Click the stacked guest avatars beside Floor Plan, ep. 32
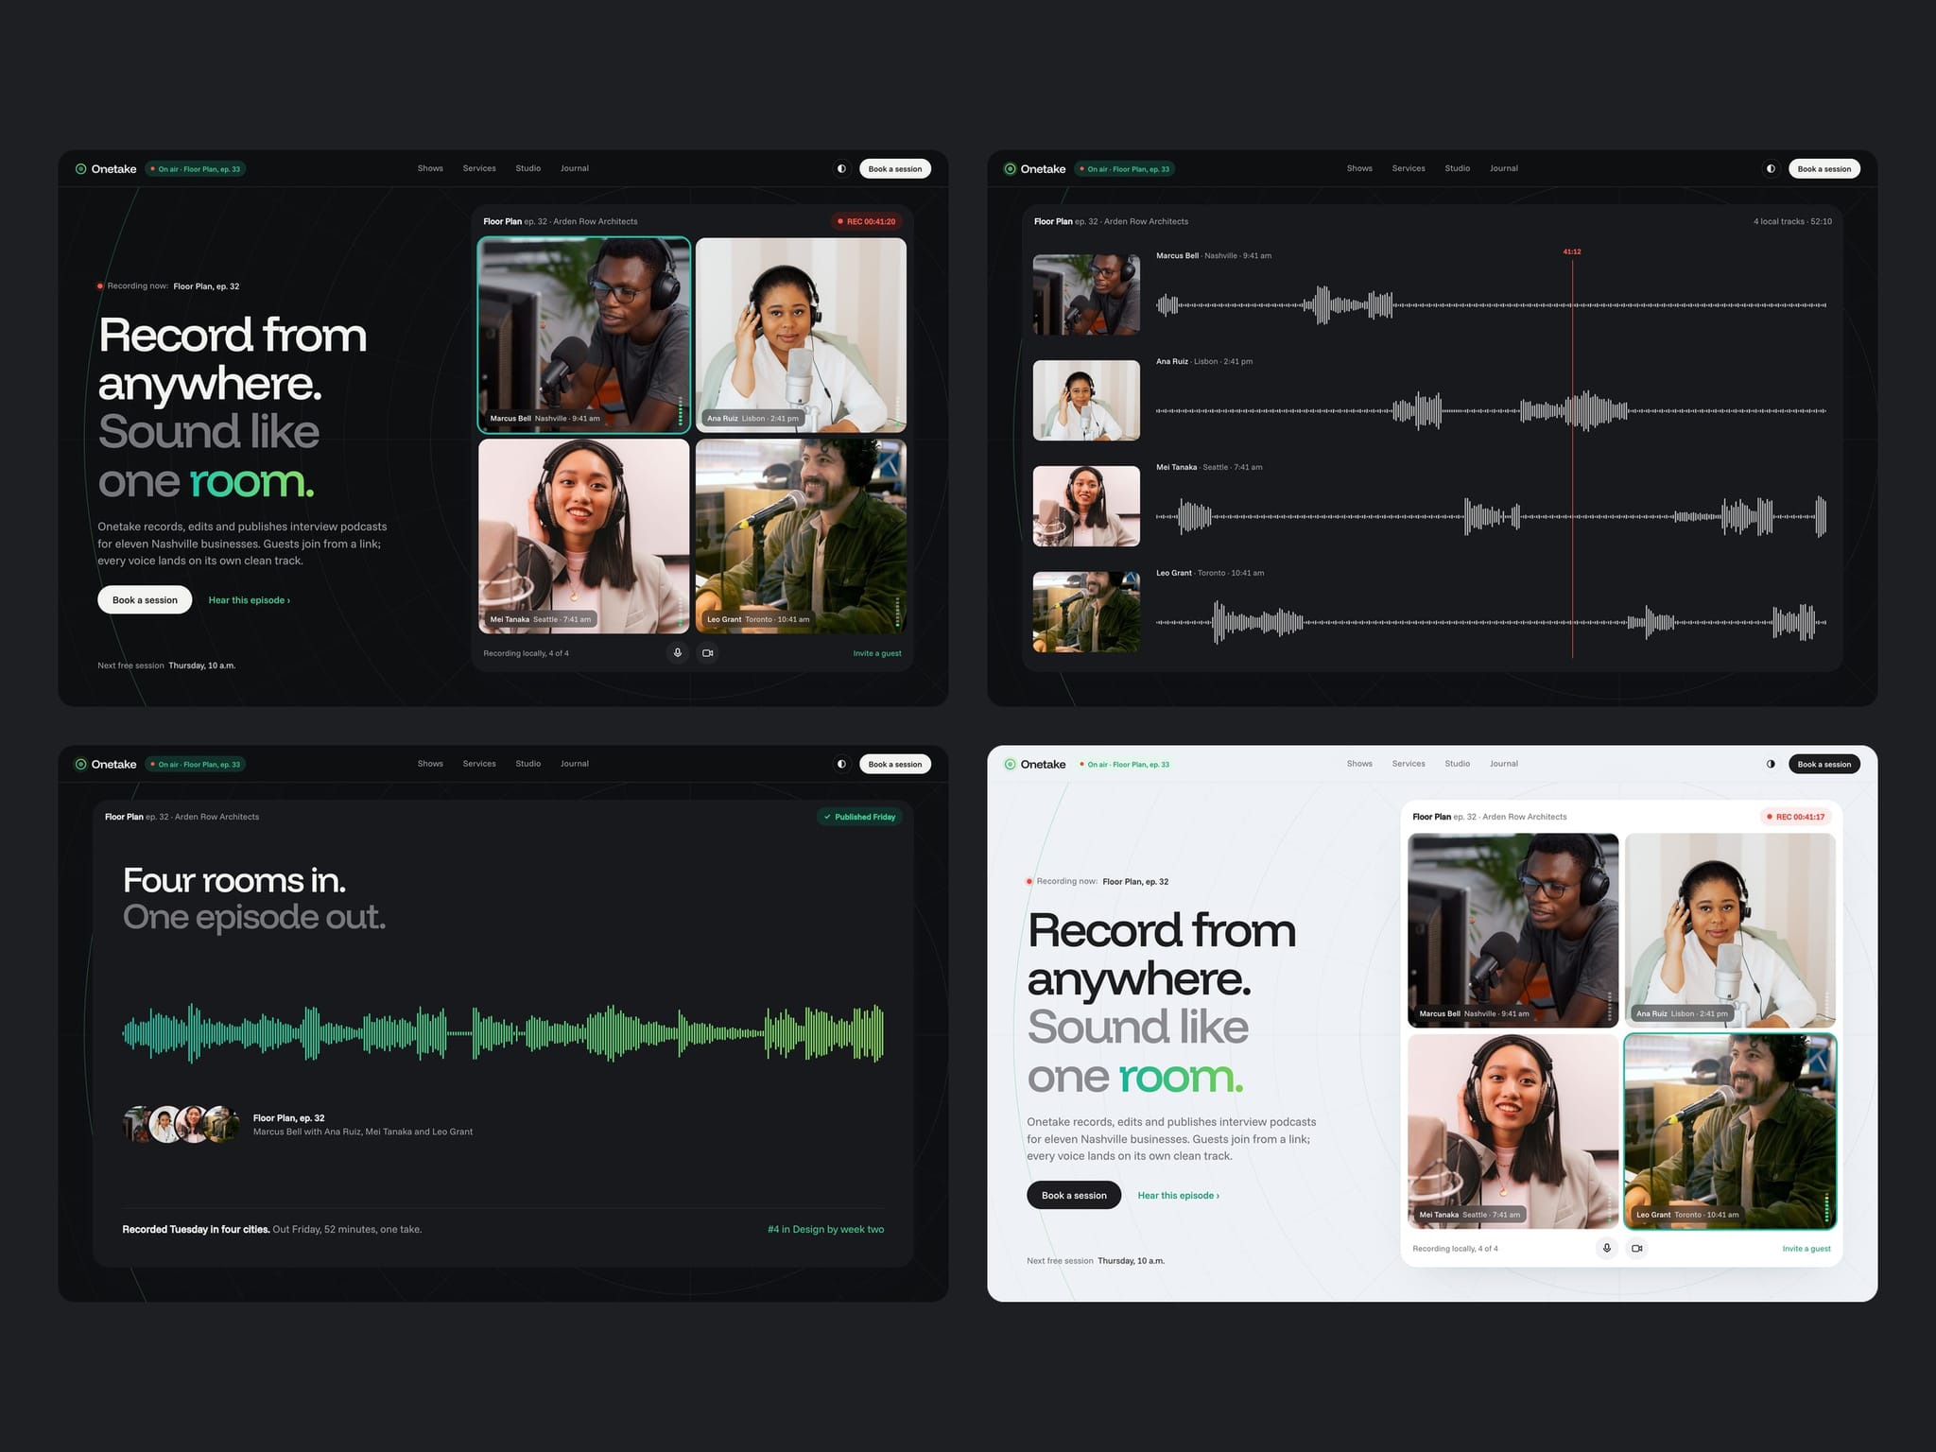 pyautogui.click(x=181, y=1124)
